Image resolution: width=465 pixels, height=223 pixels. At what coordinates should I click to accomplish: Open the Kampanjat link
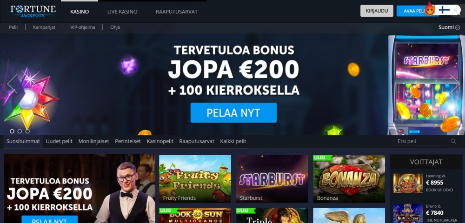(44, 27)
